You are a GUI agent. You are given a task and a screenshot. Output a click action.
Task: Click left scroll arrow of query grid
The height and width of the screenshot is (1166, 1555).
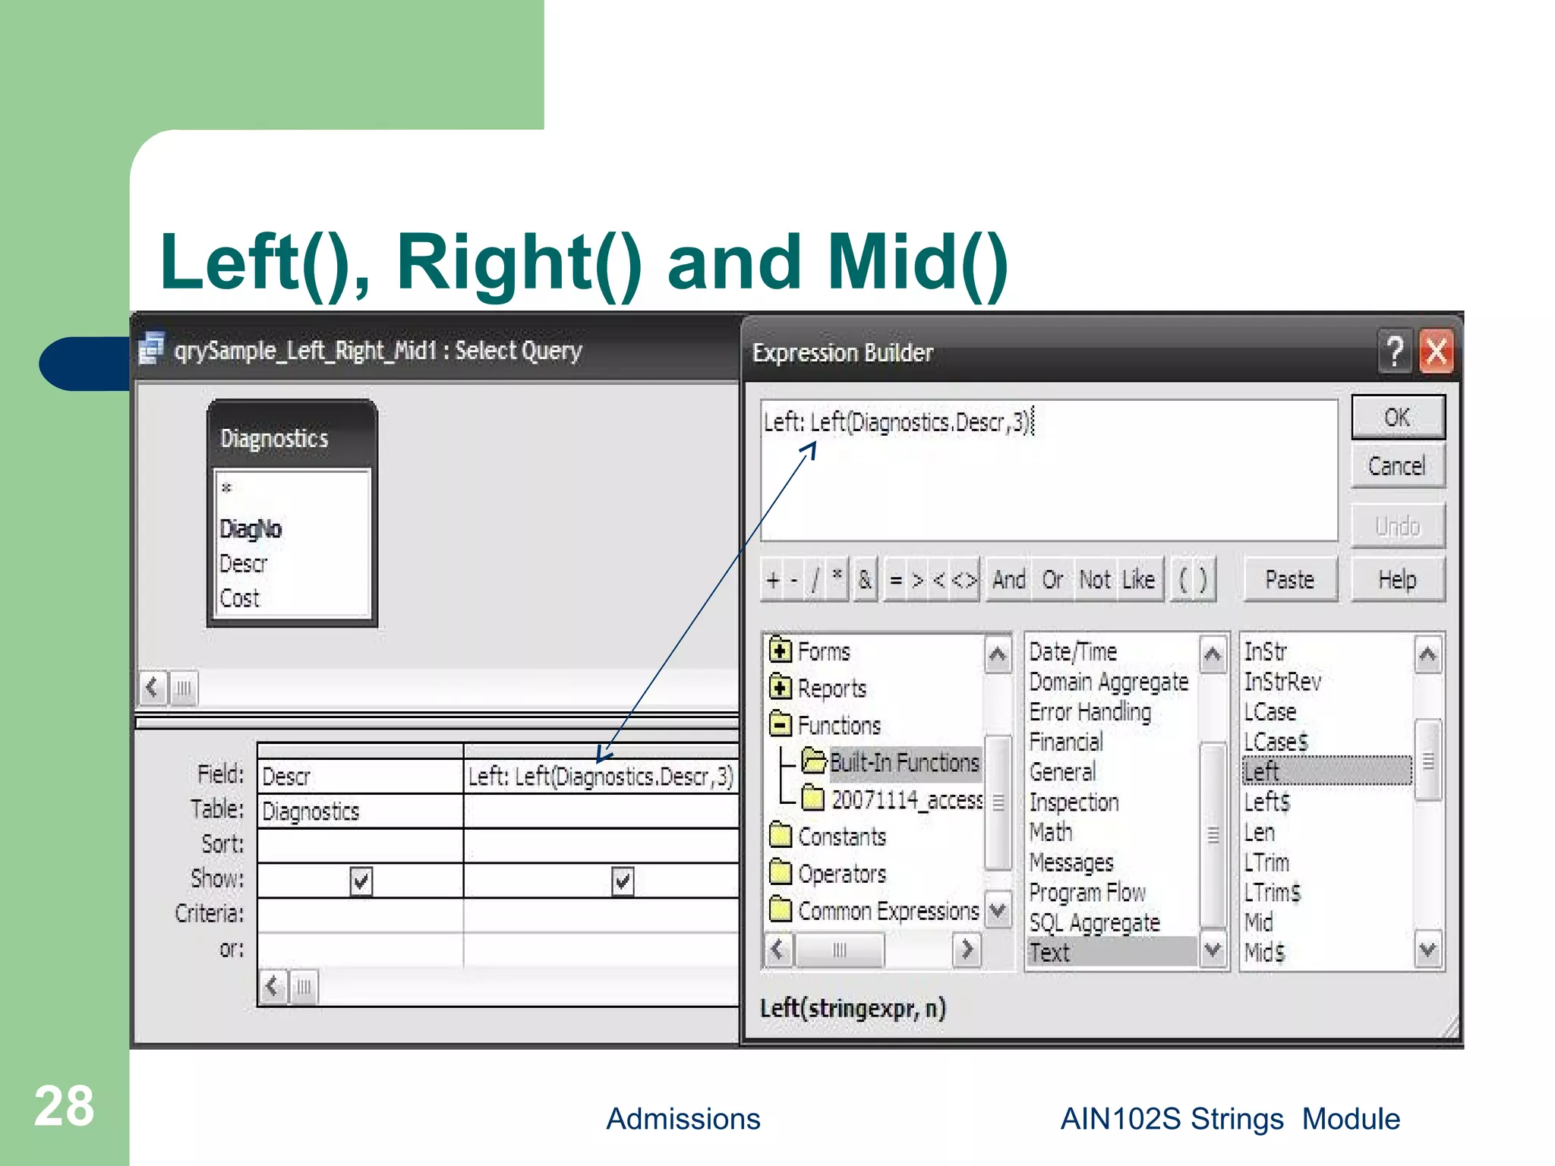coord(273,987)
